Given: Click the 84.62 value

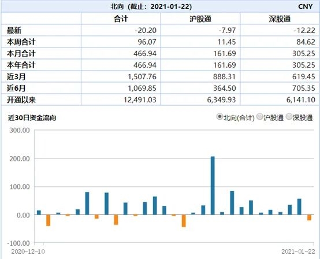Looking at the screenshot, I should tap(306, 42).
